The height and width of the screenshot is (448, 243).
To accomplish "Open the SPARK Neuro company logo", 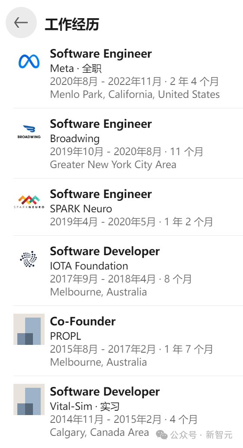I will [29, 202].
